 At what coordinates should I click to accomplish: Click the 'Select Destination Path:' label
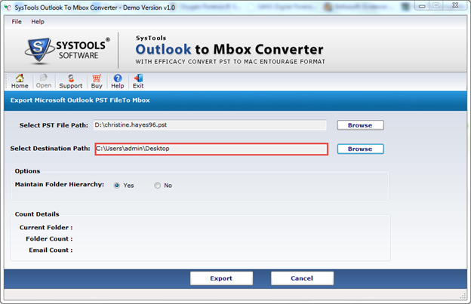coord(50,149)
